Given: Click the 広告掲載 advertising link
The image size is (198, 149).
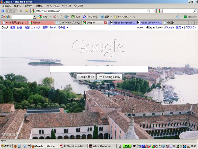Looking at the screenshot, I should tap(73, 99).
